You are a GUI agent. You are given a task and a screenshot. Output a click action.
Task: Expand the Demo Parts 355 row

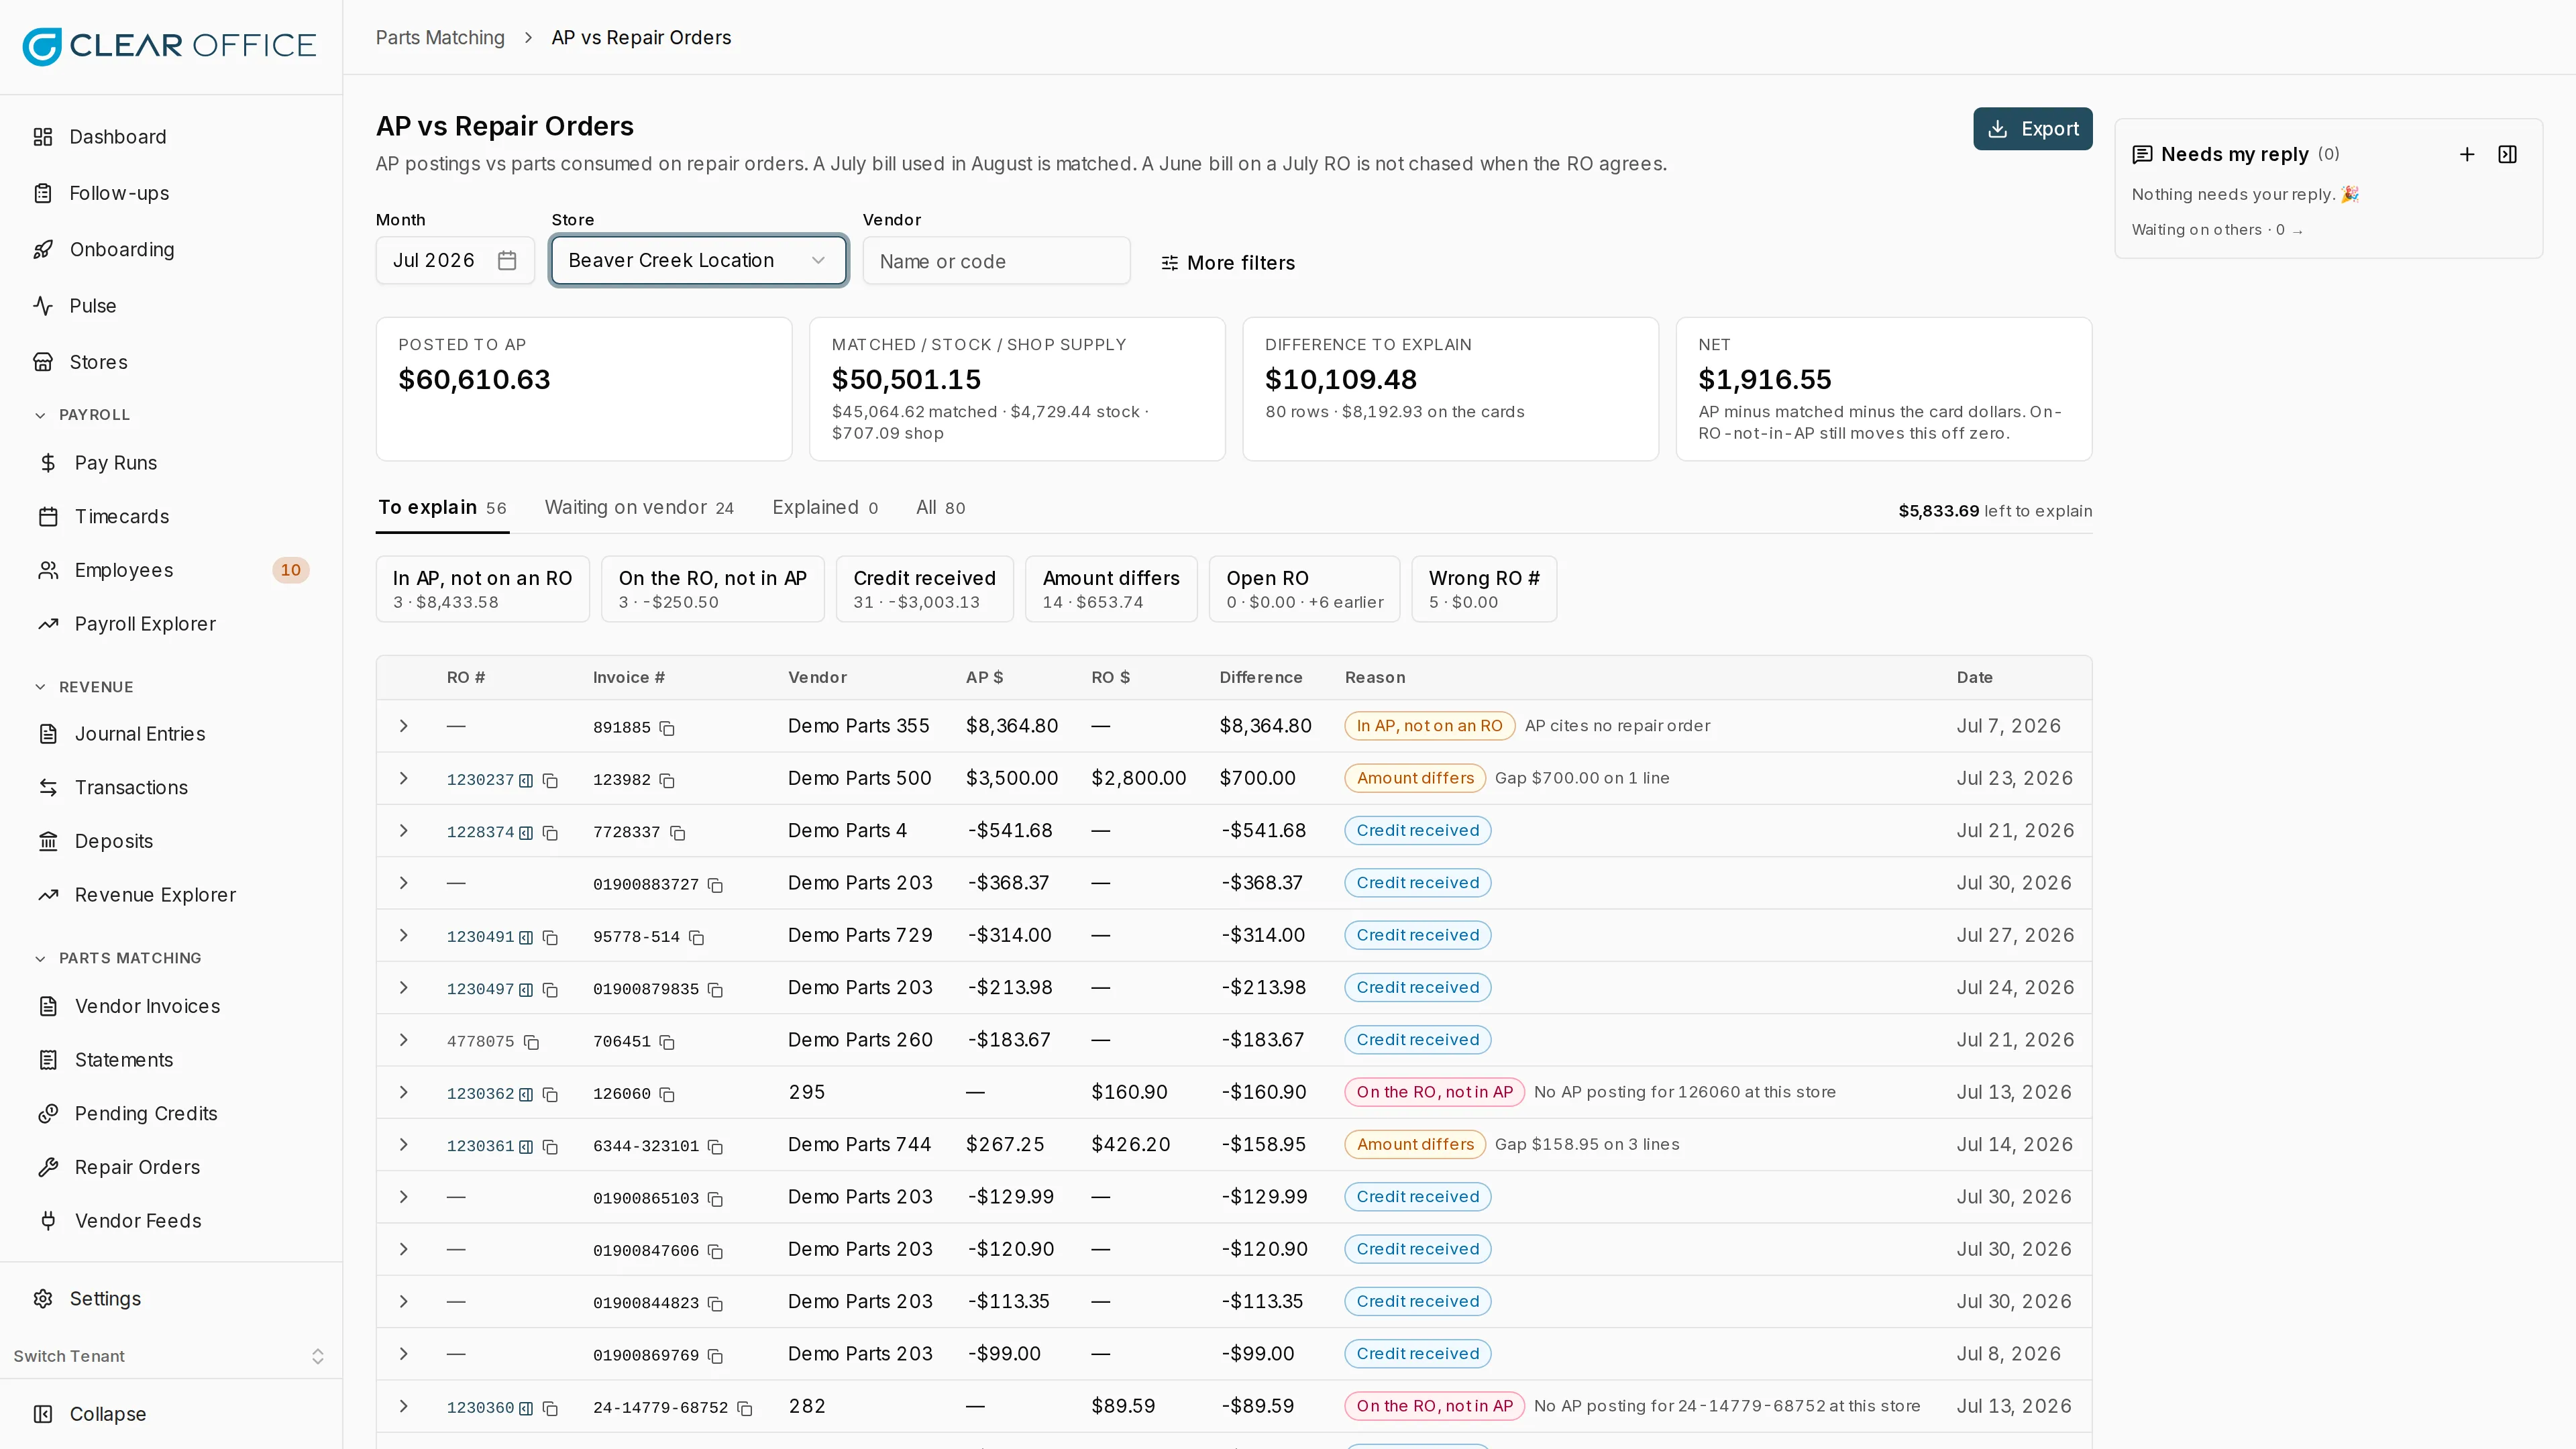click(403, 726)
